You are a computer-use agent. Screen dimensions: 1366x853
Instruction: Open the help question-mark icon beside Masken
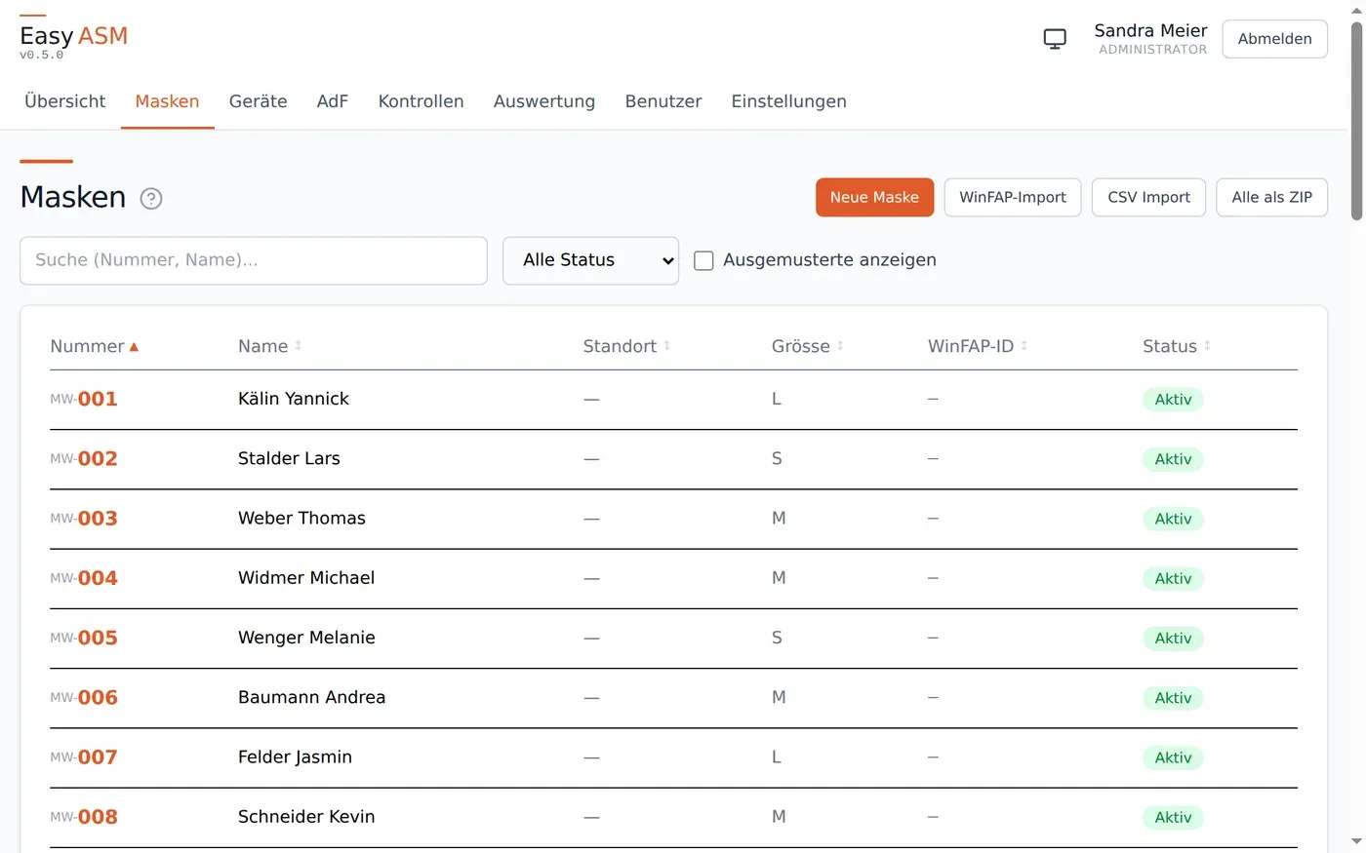[151, 199]
